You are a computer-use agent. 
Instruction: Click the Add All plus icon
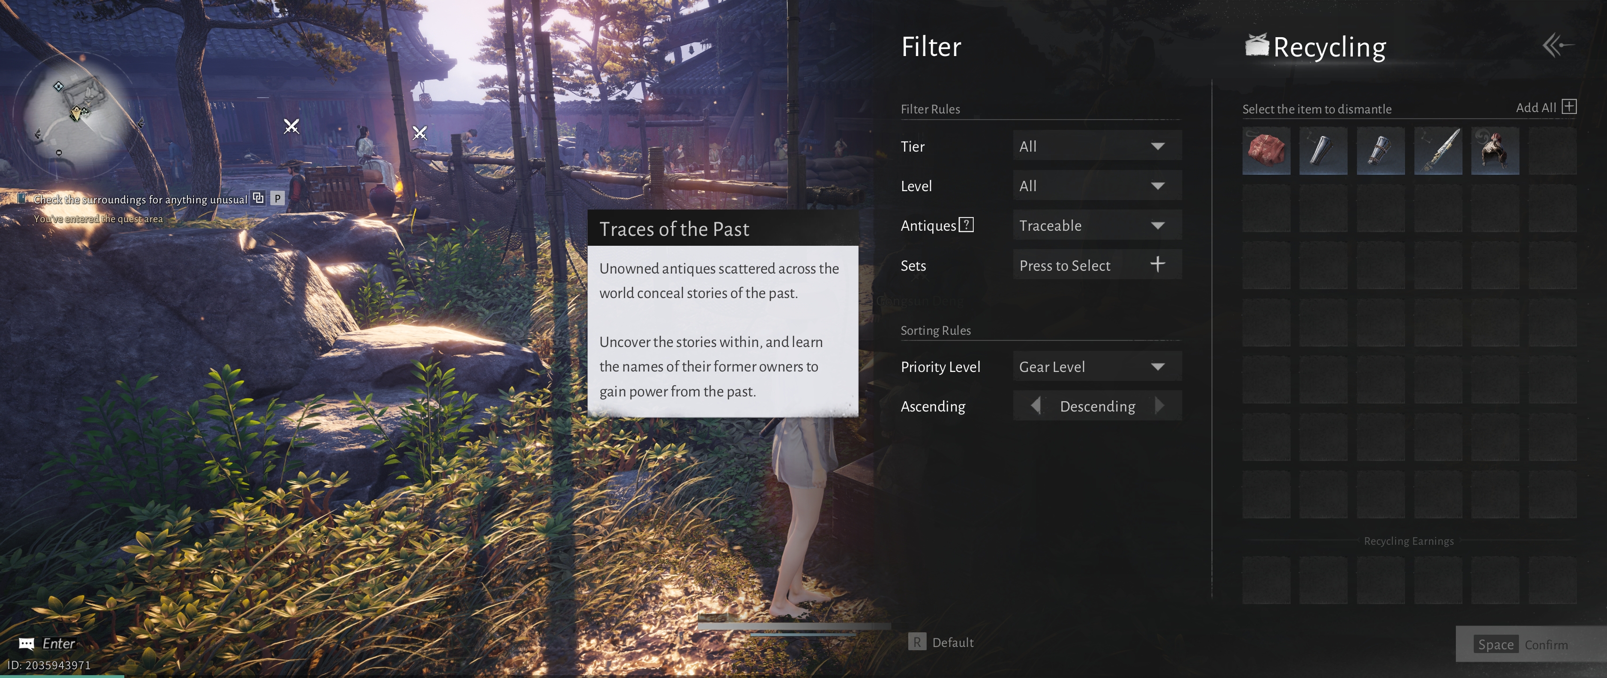[x=1569, y=107]
